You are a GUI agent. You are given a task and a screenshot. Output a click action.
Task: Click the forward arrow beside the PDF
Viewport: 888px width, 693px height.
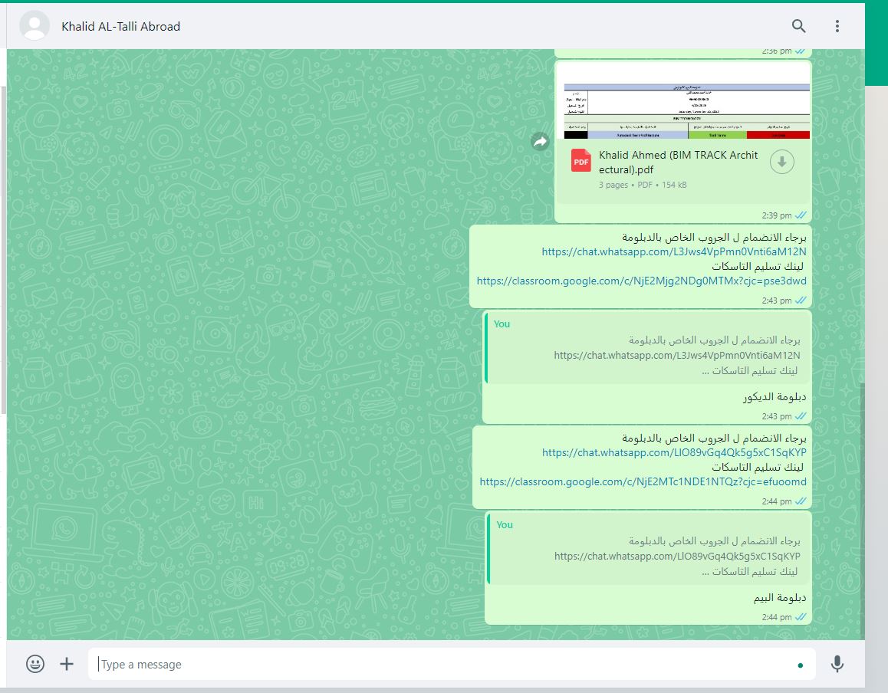tap(541, 142)
